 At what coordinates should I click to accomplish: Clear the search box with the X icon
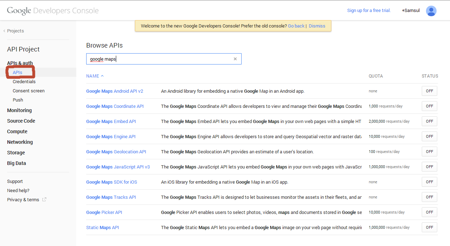(235, 59)
